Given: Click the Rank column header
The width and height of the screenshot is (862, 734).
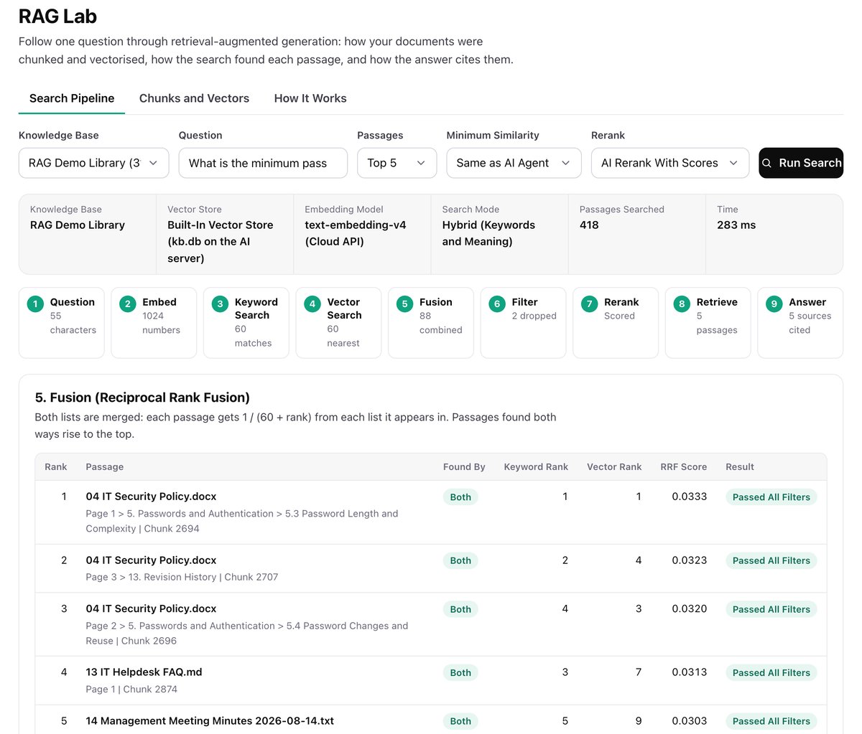Looking at the screenshot, I should [x=56, y=466].
